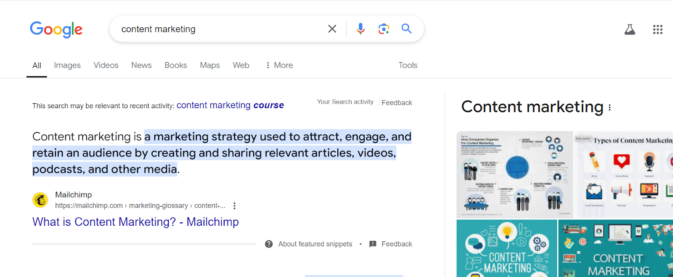This screenshot has height=277, width=673.
Task: Switch to the Books tab
Action: coord(176,65)
